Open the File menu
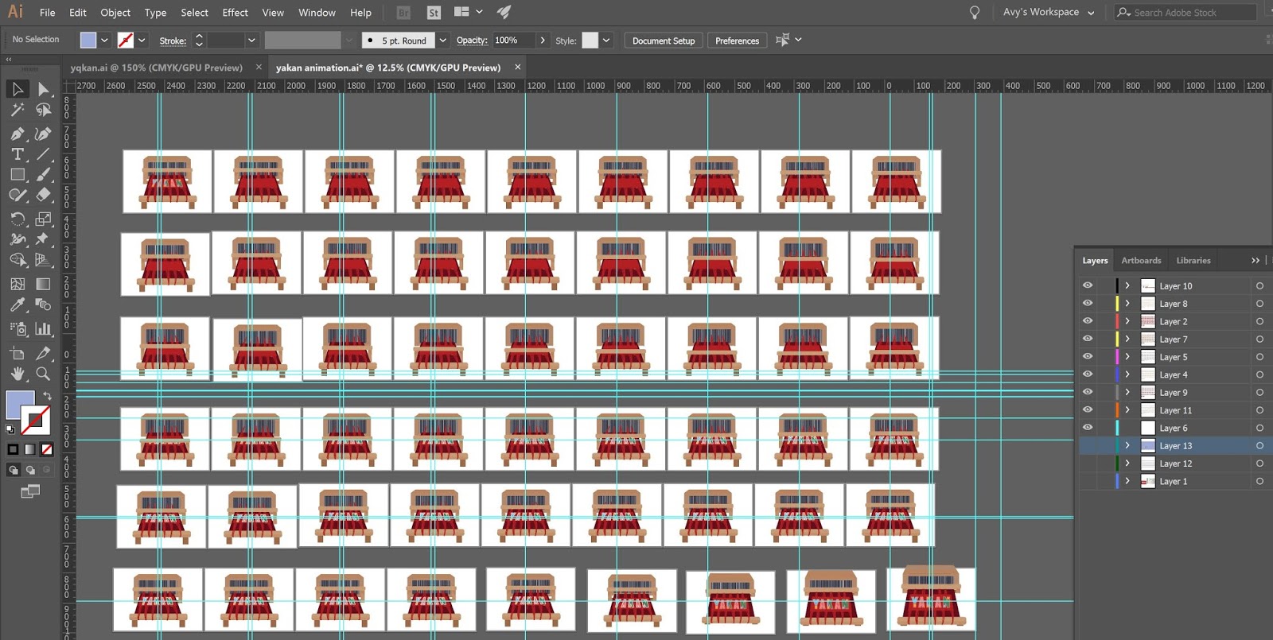This screenshot has height=640, width=1273. pyautogui.click(x=48, y=13)
